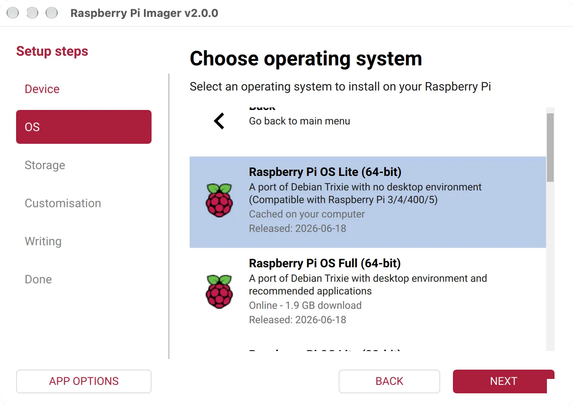Screen dimensions: 574x406
Task: Click the BACK button
Action: point(389,381)
